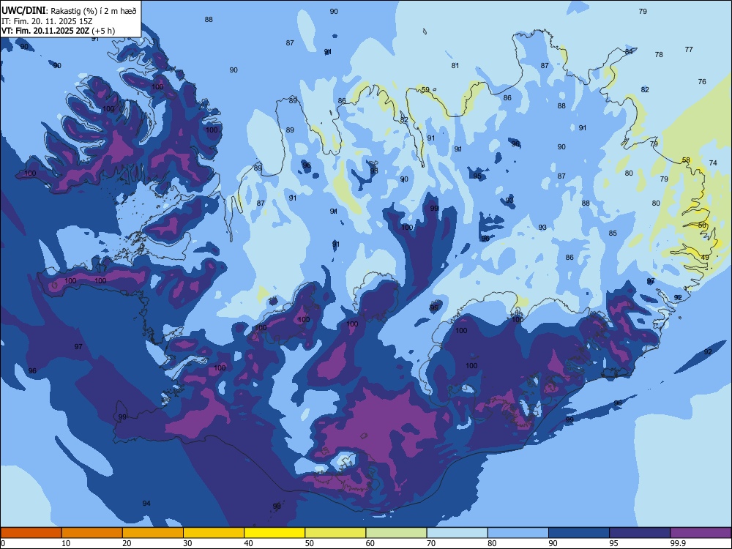Click the '59' humidity value on the north coast
The image size is (732, 549).
(x=425, y=90)
